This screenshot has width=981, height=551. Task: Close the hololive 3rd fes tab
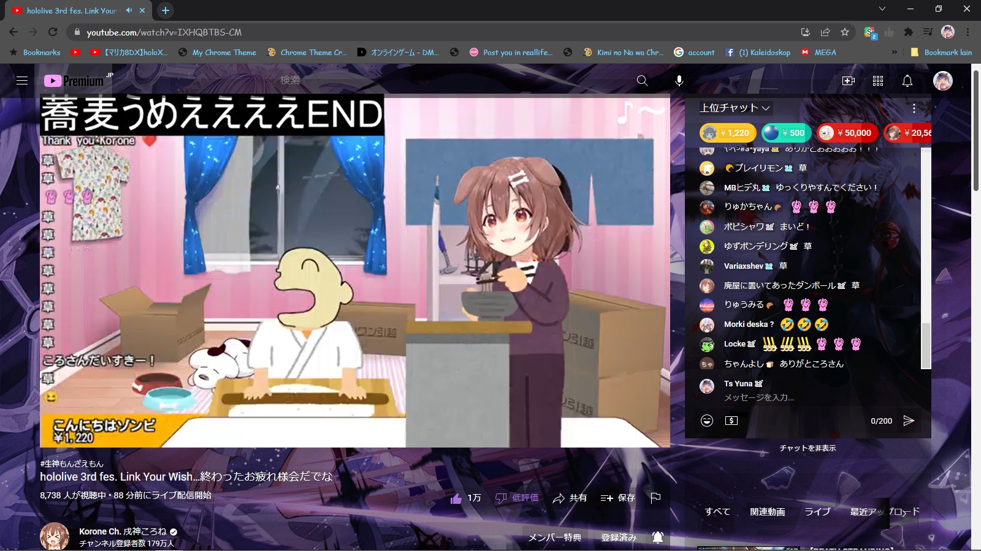142,10
